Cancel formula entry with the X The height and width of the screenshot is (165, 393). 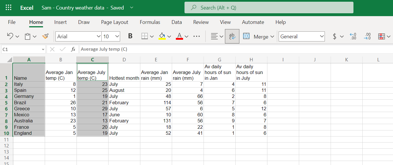pyautogui.click(x=52, y=49)
